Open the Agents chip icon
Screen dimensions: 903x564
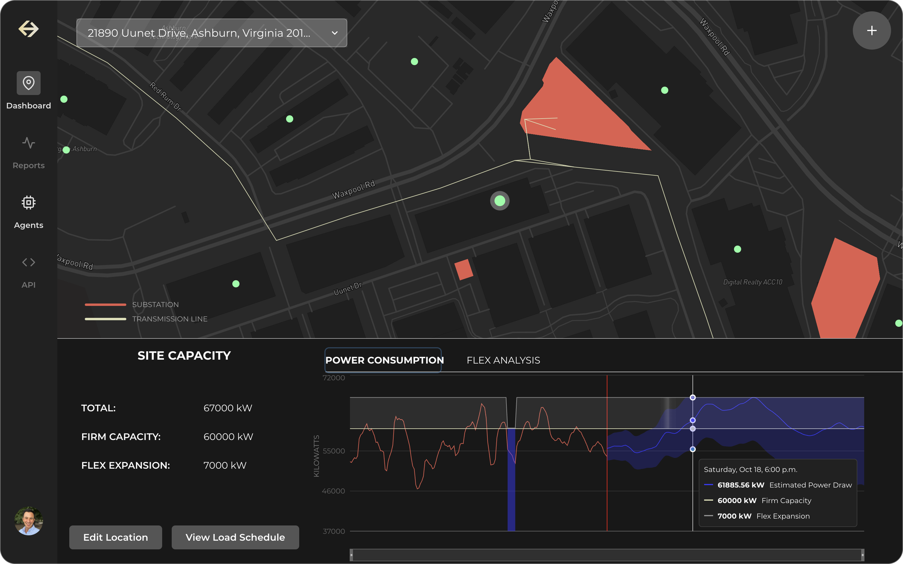[28, 203]
